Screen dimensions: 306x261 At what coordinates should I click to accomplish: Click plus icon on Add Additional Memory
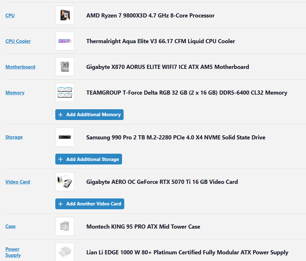point(60,115)
